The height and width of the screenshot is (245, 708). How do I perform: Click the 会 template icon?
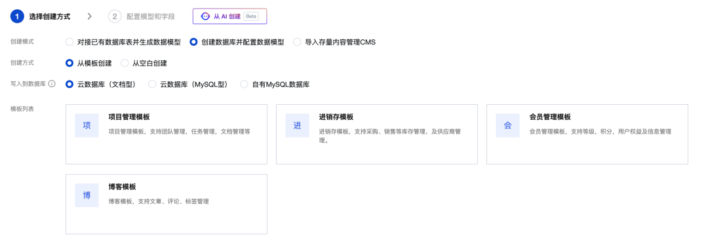507,125
